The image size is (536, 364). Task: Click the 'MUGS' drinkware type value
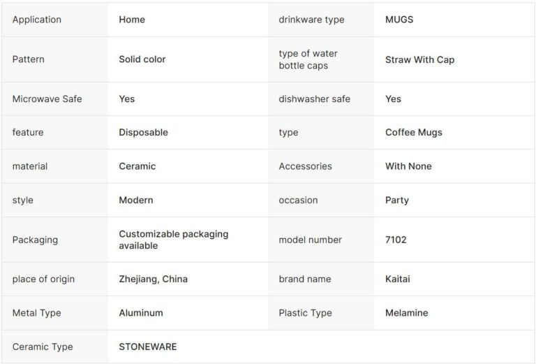pos(399,20)
